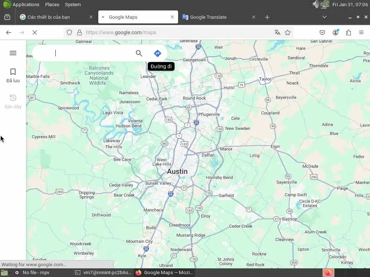Open the Firefox application menu
The height and width of the screenshot is (277, 370).
(361, 32)
